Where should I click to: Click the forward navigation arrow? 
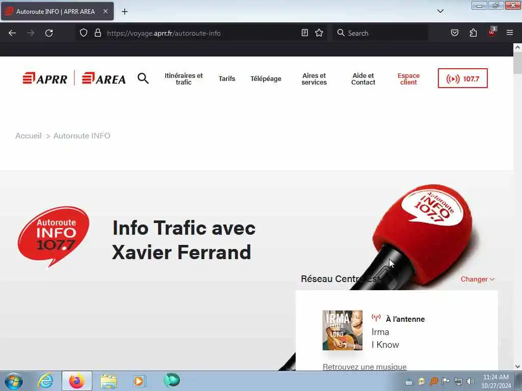[31, 33]
